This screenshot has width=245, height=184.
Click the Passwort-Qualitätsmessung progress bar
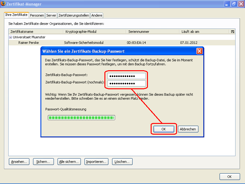81,117
